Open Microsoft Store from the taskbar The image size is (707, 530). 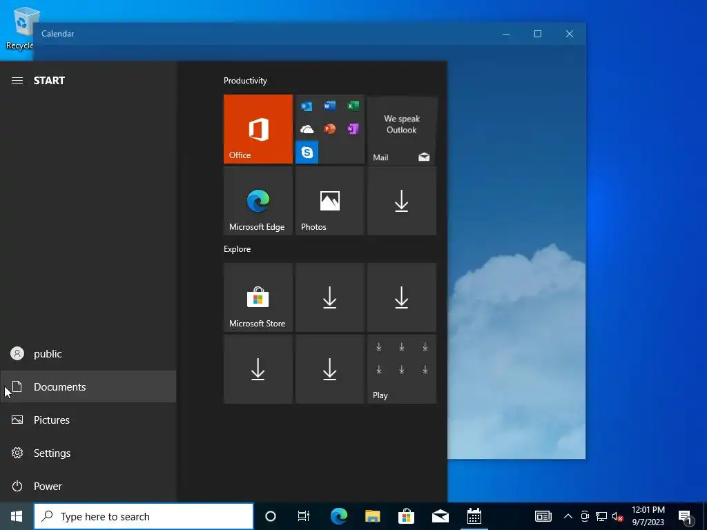click(406, 516)
